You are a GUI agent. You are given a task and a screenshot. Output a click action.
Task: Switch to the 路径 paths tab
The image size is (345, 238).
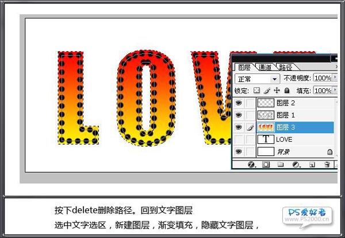click(284, 67)
